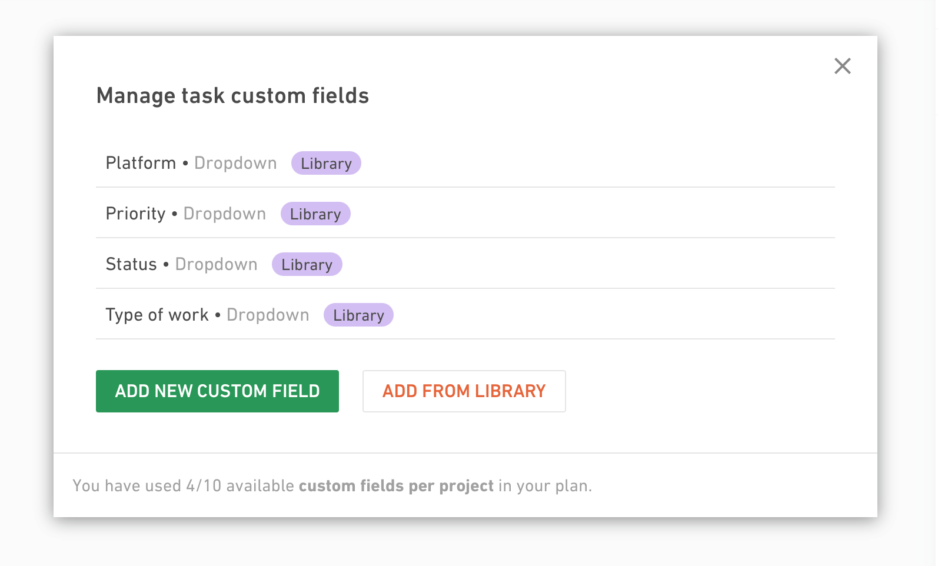Click bold custom fields per project text
This screenshot has width=938, height=566.
[x=396, y=486]
